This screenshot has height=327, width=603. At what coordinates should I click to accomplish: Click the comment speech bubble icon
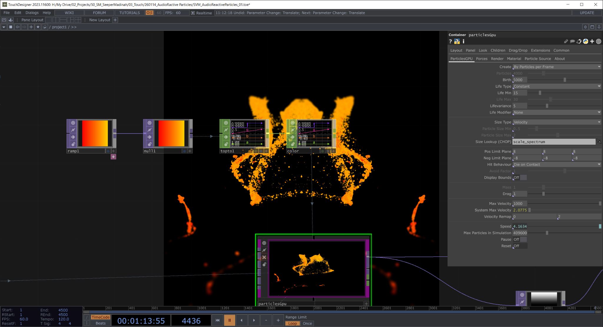(x=572, y=41)
